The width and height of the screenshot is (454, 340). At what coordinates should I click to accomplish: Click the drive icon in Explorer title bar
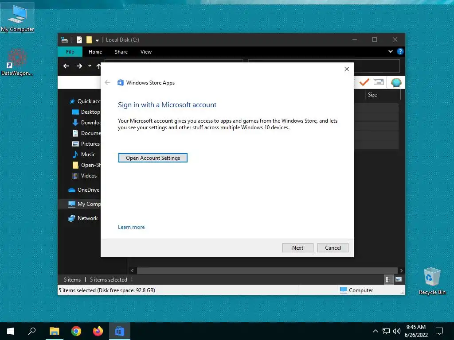click(x=64, y=40)
